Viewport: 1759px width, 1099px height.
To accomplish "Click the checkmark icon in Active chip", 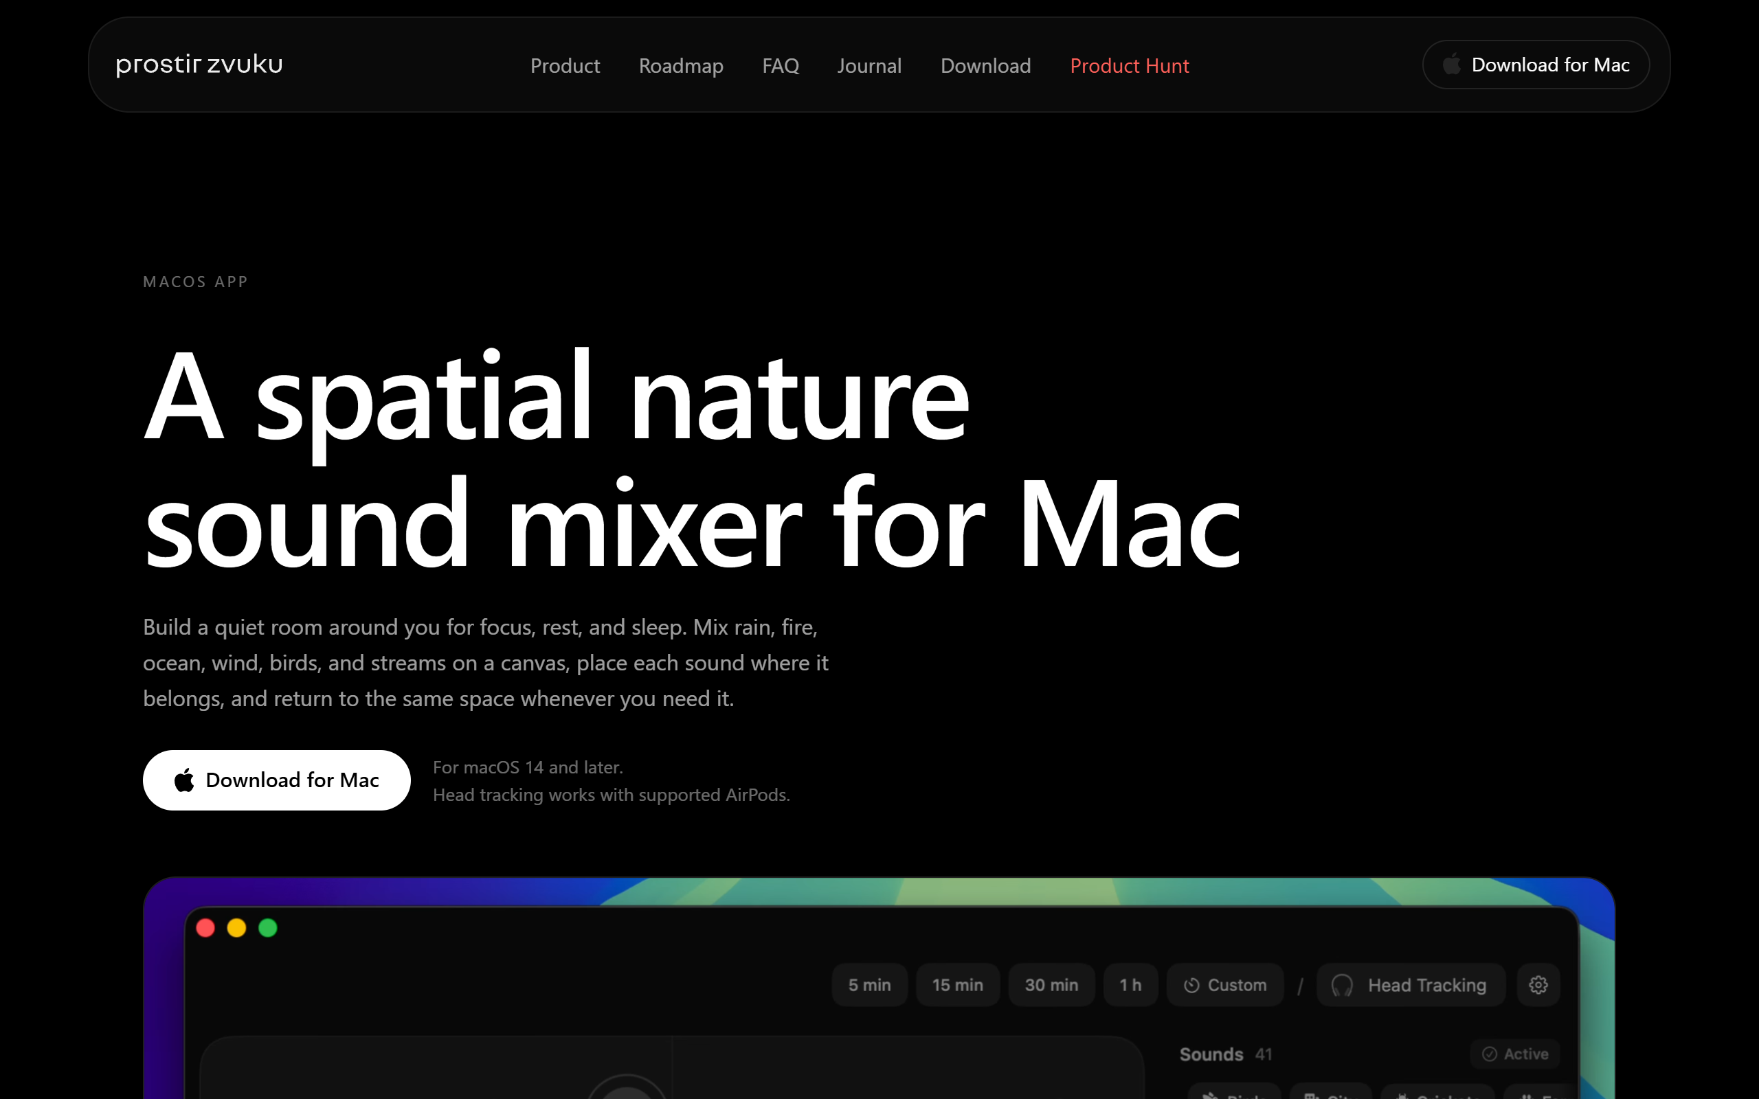I will [1490, 1054].
